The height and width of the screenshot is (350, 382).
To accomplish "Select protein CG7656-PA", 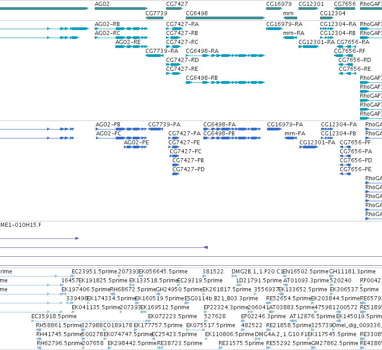I will point(345,156).
